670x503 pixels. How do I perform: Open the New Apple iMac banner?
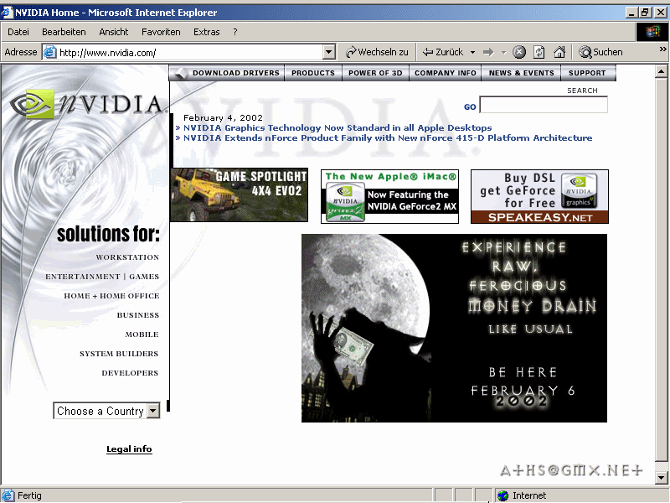(389, 196)
